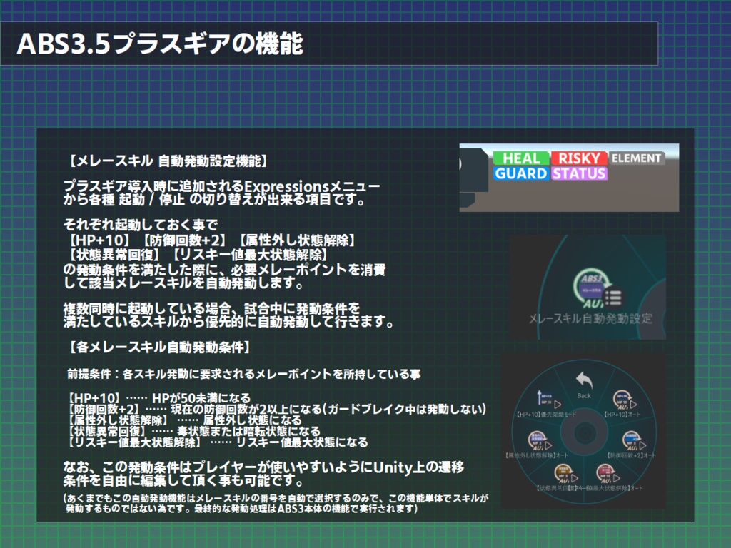The width and height of the screenshot is (731, 548).
Task: Click the line それぞれ起動しておく事で
Action: pyautogui.click(x=141, y=225)
